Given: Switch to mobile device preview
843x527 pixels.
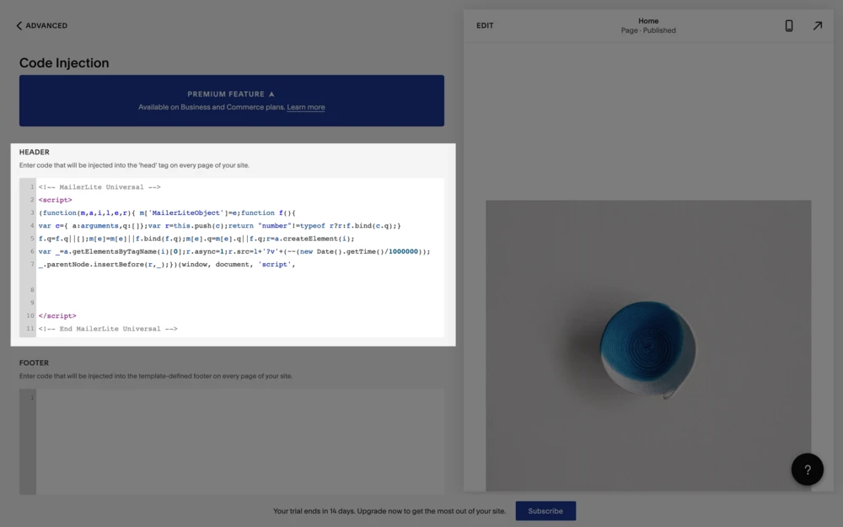Looking at the screenshot, I should (x=789, y=26).
